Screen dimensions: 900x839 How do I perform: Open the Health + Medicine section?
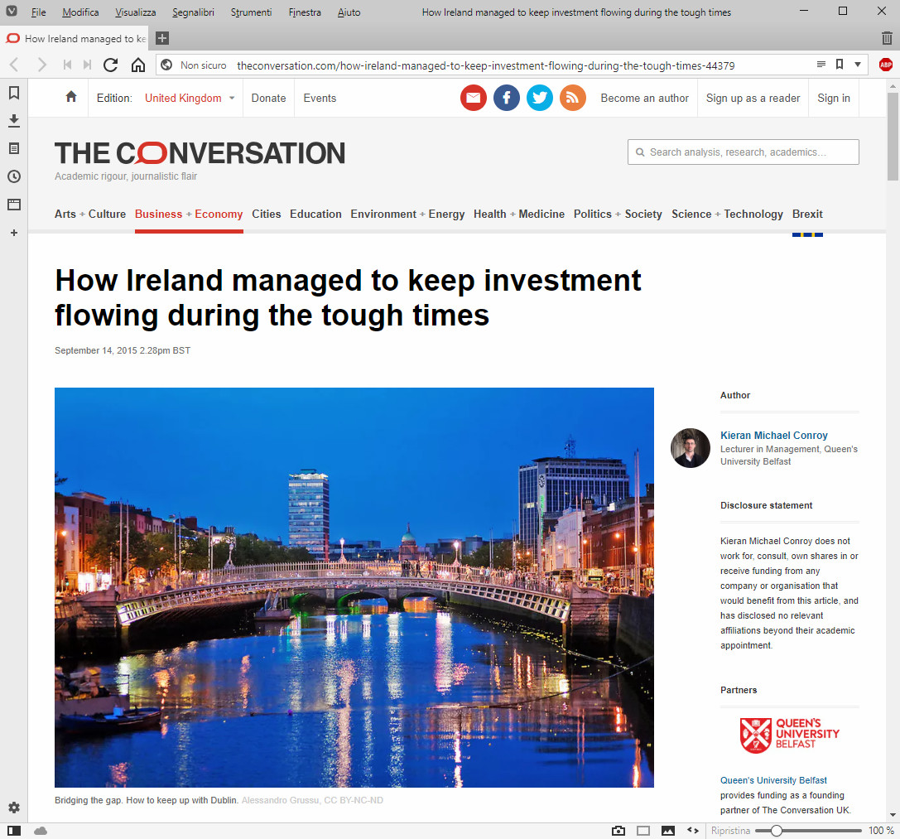(519, 215)
